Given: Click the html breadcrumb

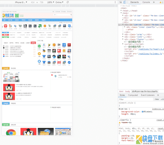Looking at the screenshot, I should 121,91.
